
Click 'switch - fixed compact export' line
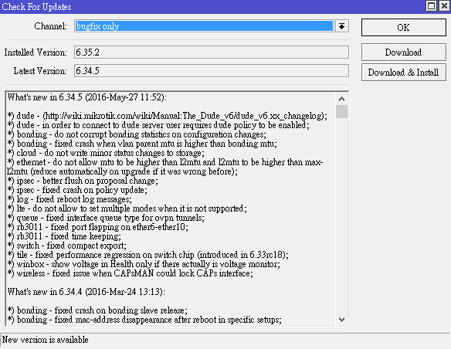click(66, 246)
